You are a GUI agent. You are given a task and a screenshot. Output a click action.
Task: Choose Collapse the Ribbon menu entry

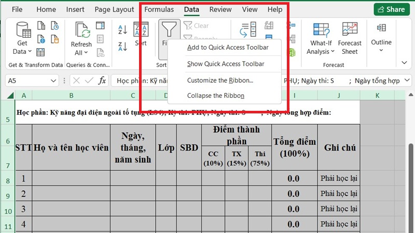coord(225,96)
